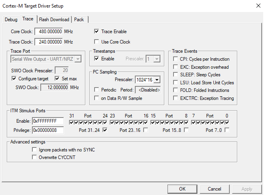Switch to the Debug tab
The height and width of the screenshot is (195, 264).
[x=11, y=20]
